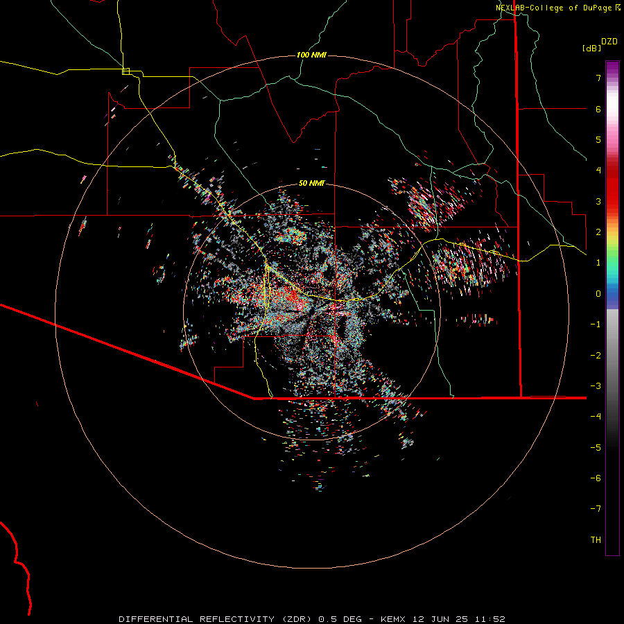Click the -2 value on color scale
This screenshot has width=624, height=624.
[x=596, y=356]
